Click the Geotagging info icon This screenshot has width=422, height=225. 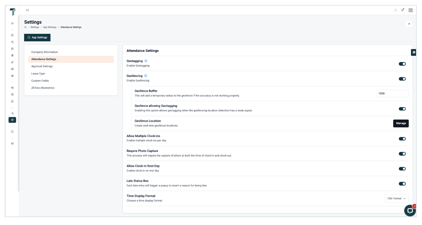[146, 61]
